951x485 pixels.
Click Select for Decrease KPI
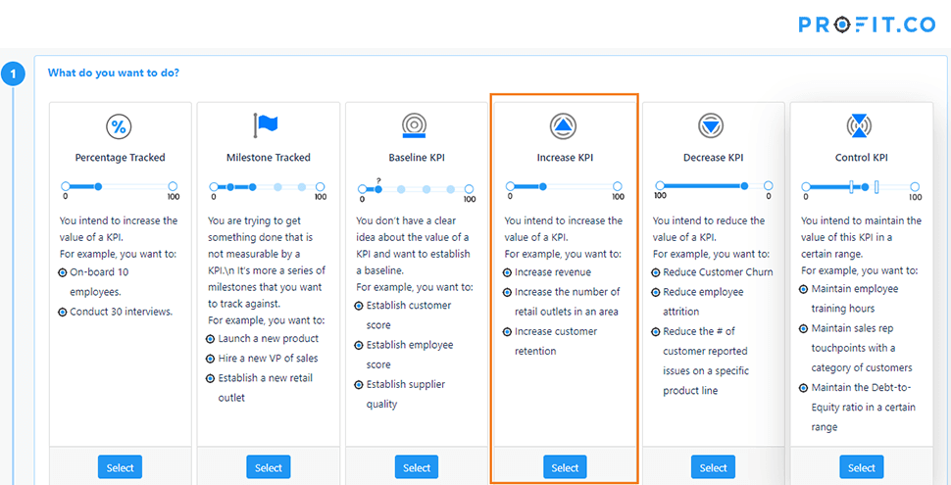coord(713,467)
